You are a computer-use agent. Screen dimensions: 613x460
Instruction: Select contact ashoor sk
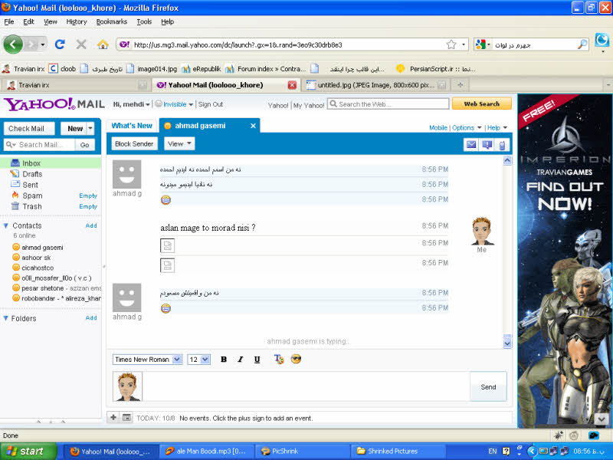[x=36, y=258]
